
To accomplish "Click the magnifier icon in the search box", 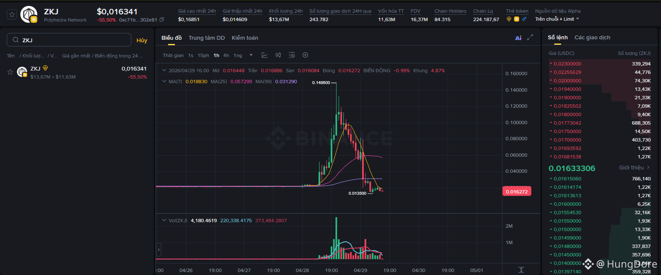I will pyautogui.click(x=16, y=40).
